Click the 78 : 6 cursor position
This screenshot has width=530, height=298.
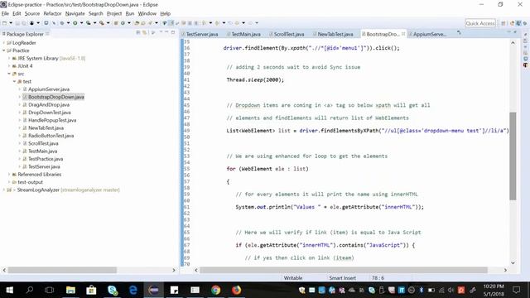[x=378, y=278]
